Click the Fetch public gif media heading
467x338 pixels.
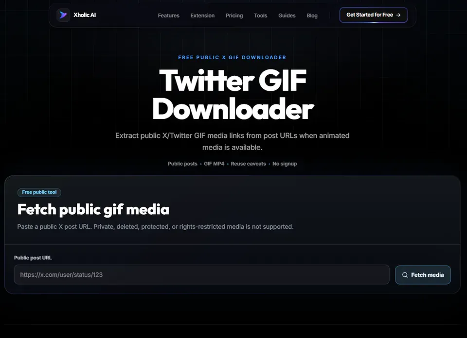93,209
